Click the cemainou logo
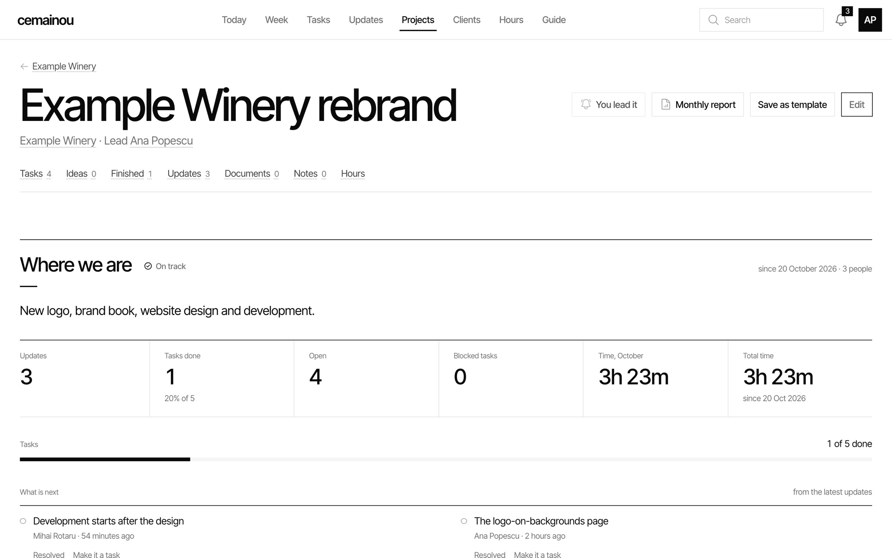This screenshot has height=558, width=892. click(x=45, y=20)
